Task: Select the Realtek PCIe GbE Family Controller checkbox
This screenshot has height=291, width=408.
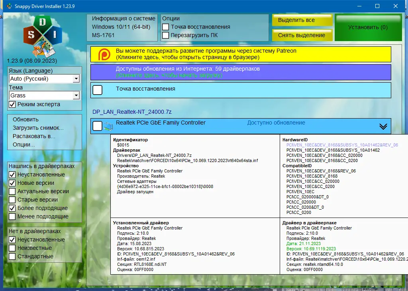Action: 98,126
